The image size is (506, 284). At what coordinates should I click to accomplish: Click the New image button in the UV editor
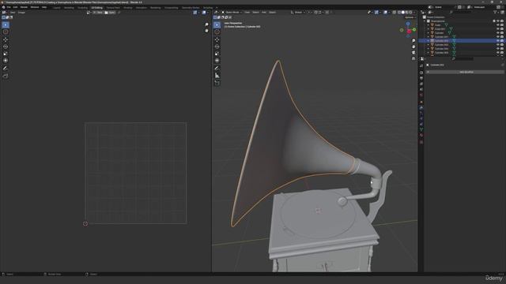coord(98,13)
